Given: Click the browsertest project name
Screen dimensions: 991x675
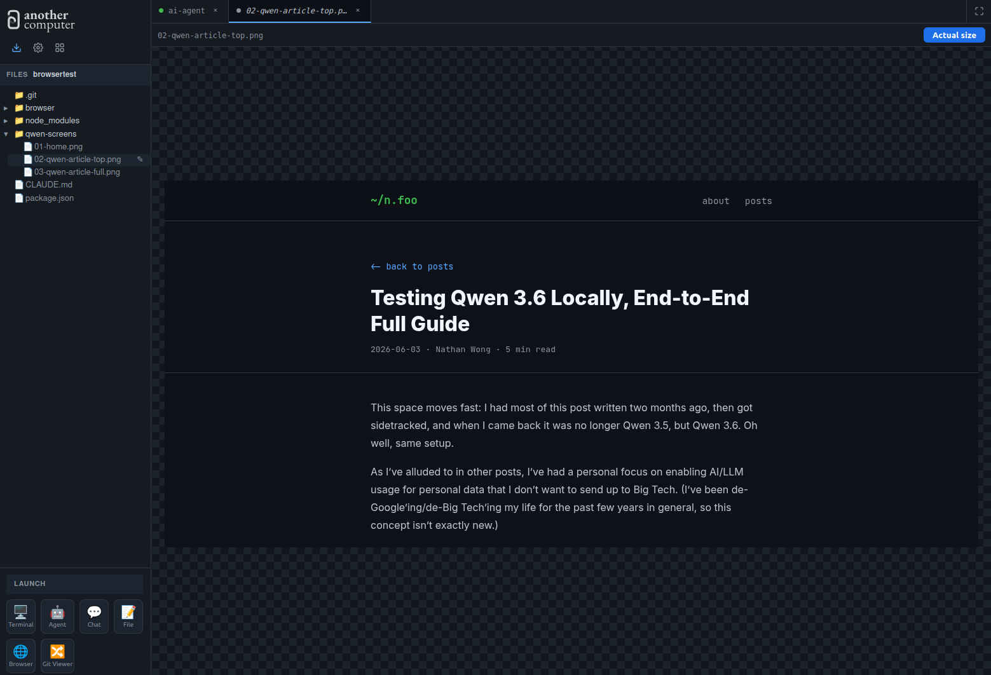Looking at the screenshot, I should (55, 74).
